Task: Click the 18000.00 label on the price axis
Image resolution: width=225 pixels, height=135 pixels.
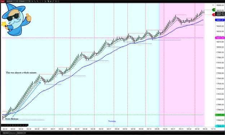Action: (x=220, y=47)
